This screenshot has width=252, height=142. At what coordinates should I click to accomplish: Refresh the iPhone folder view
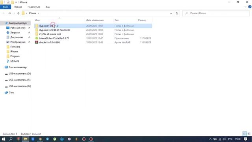[x=177, y=13]
